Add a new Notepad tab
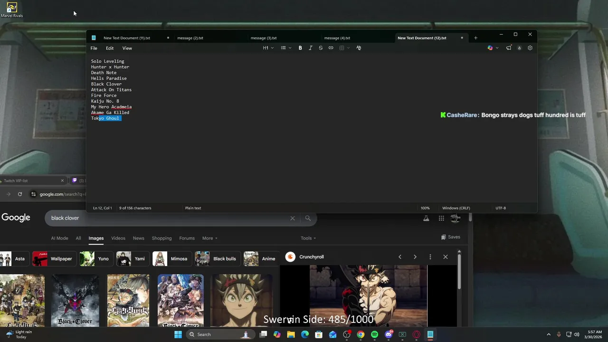Image resolution: width=608 pixels, height=342 pixels. (475, 38)
